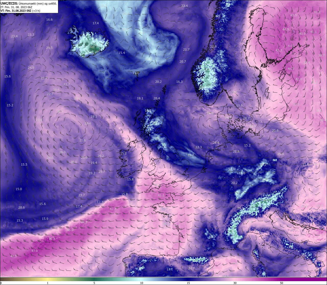Click the 21.7 value in the Norwegian Sea

click(x=186, y=50)
